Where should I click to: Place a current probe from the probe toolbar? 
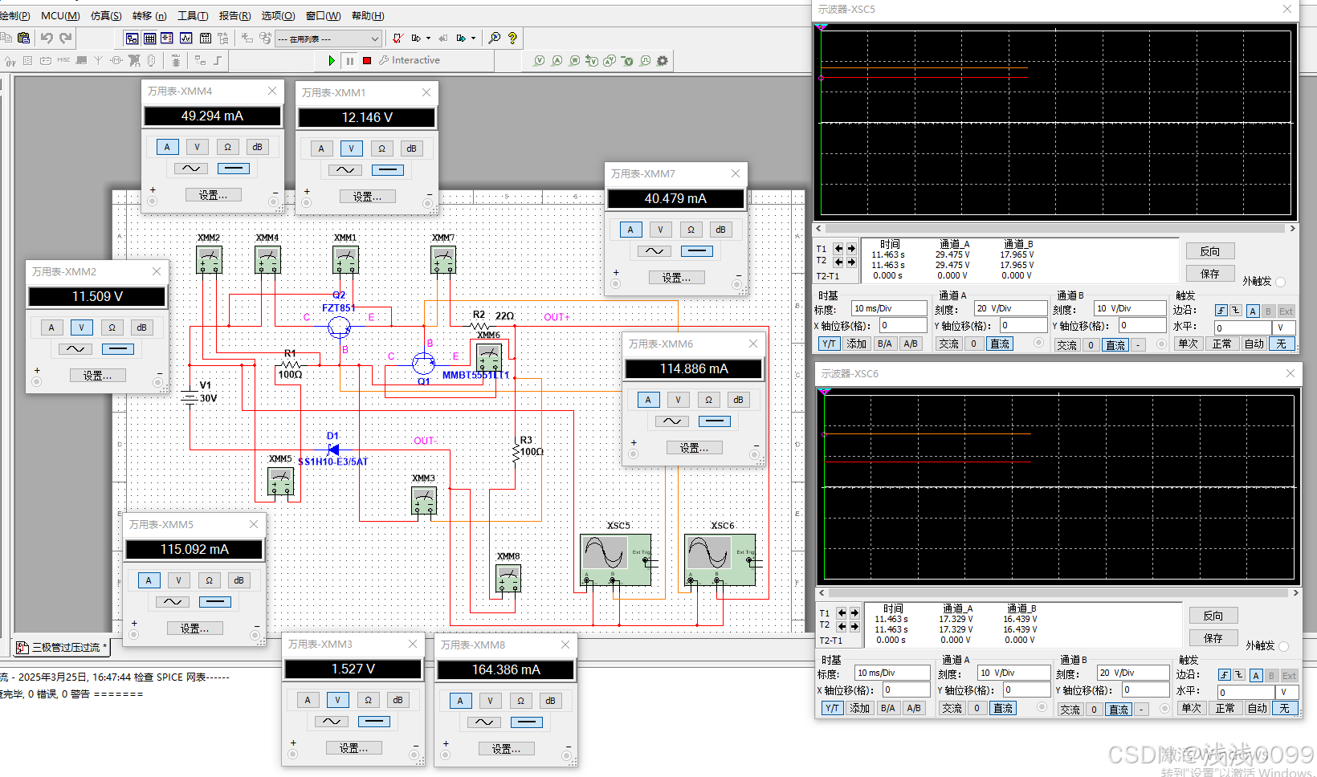pos(557,61)
